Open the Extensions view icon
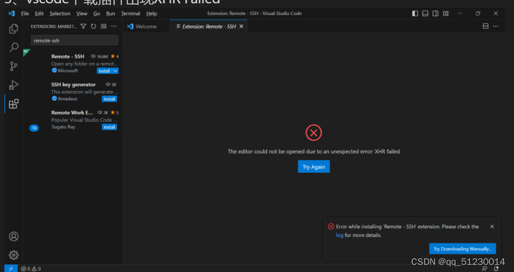Viewport: 514px width, 272px height. 13,104
